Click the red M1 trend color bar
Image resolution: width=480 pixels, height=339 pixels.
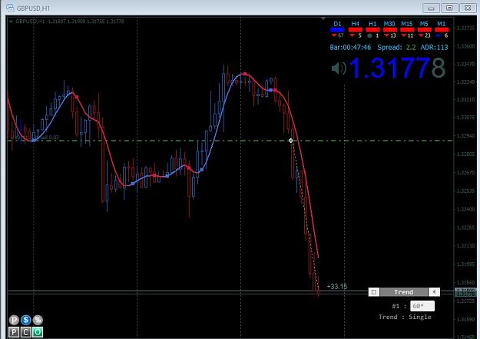point(442,30)
